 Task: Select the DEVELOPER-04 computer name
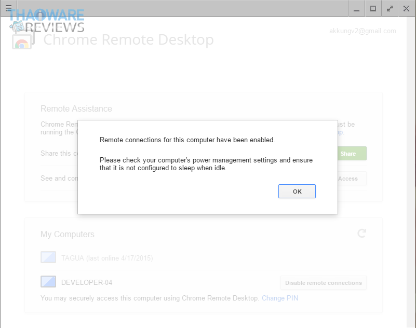point(87,283)
